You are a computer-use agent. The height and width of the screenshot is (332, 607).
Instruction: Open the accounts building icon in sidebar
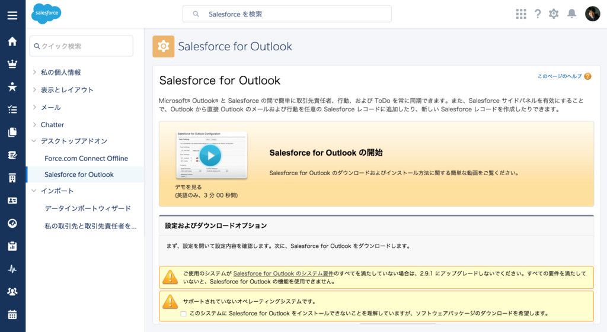(12, 178)
